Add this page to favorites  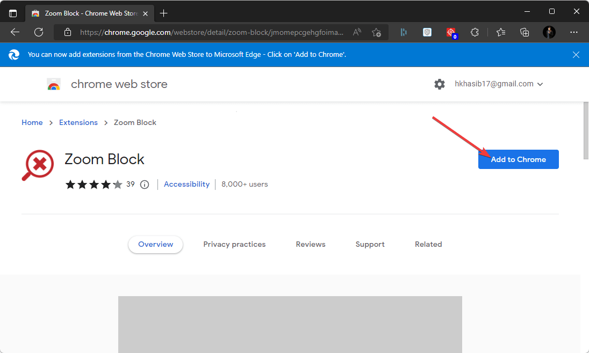(376, 32)
